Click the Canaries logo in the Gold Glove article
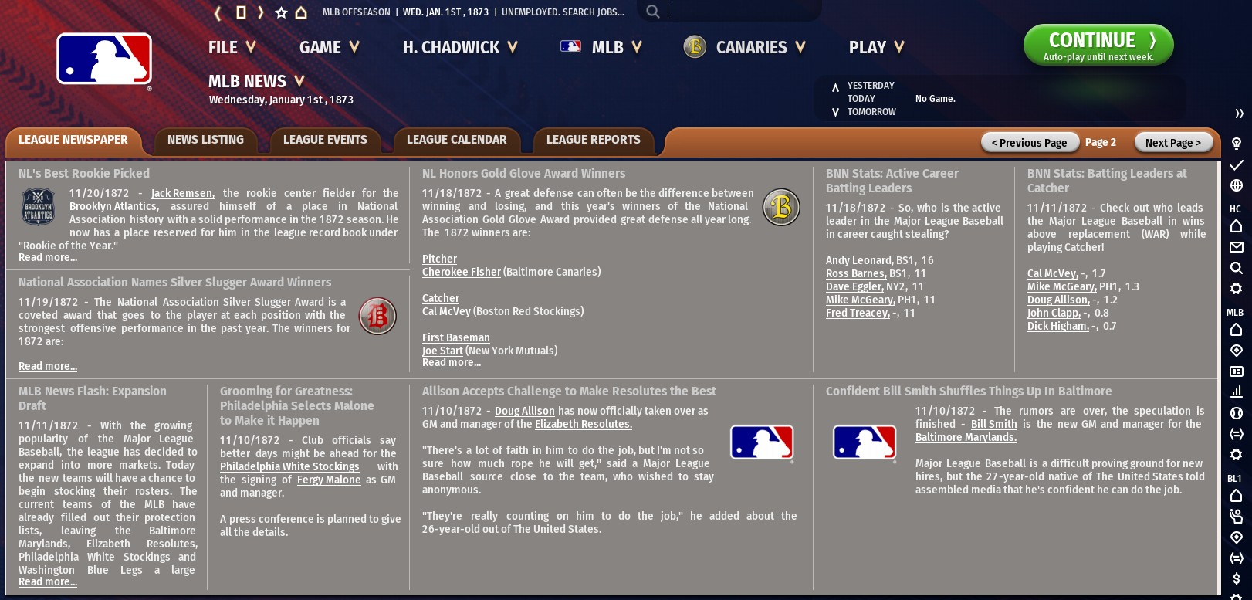1252x600 pixels. click(781, 207)
